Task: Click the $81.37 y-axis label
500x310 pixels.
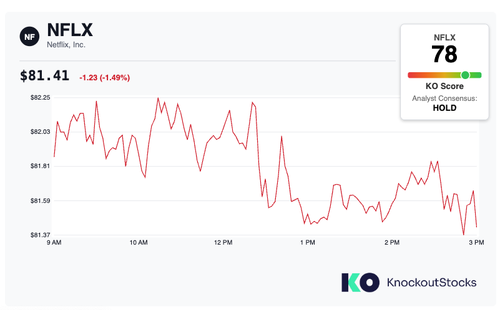Action: tap(41, 235)
